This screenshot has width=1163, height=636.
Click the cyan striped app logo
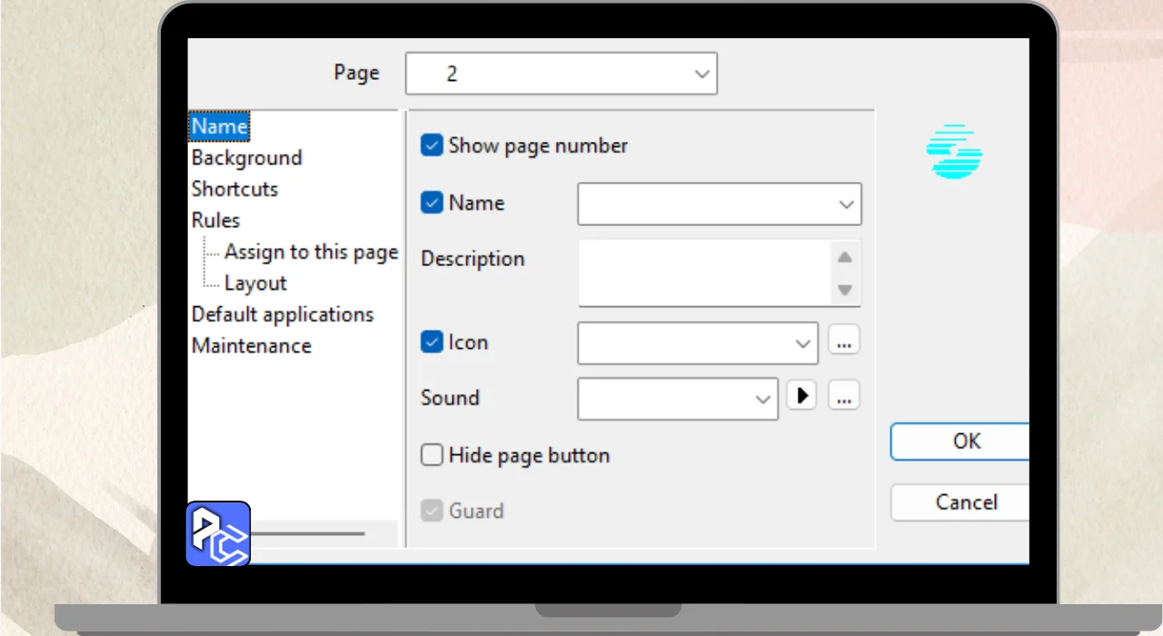tap(954, 152)
